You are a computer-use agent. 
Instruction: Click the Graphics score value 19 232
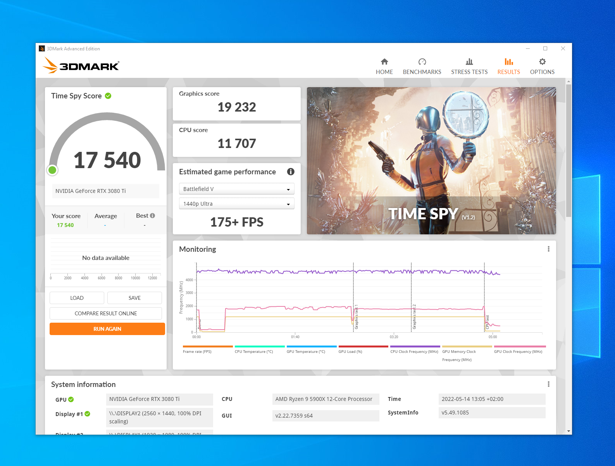[237, 107]
